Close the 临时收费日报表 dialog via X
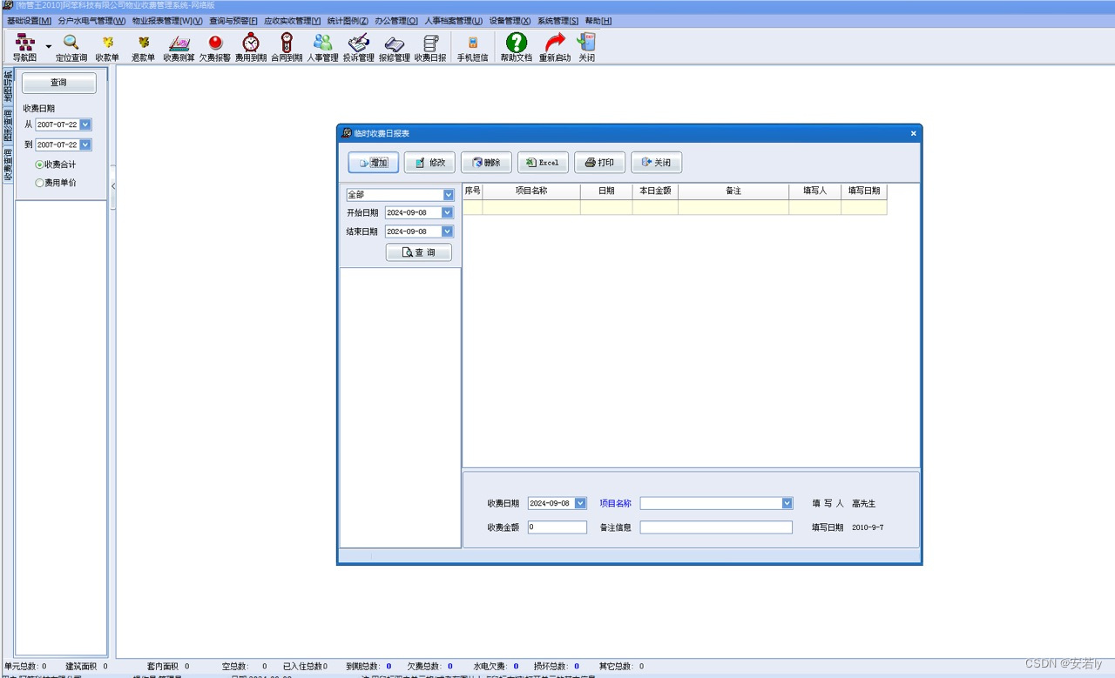Viewport: 1115px width, 678px height. pos(914,133)
